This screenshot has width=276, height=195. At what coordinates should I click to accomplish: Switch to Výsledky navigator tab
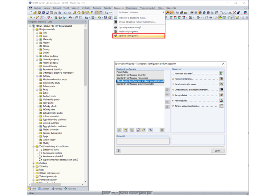pos(70,188)
